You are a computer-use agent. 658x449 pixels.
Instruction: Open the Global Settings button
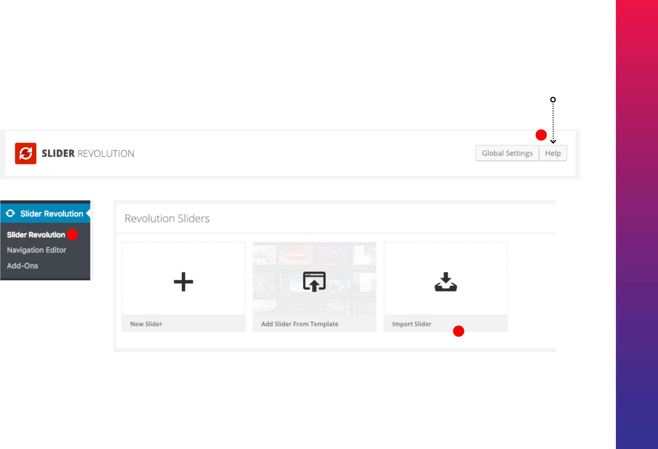coord(507,153)
